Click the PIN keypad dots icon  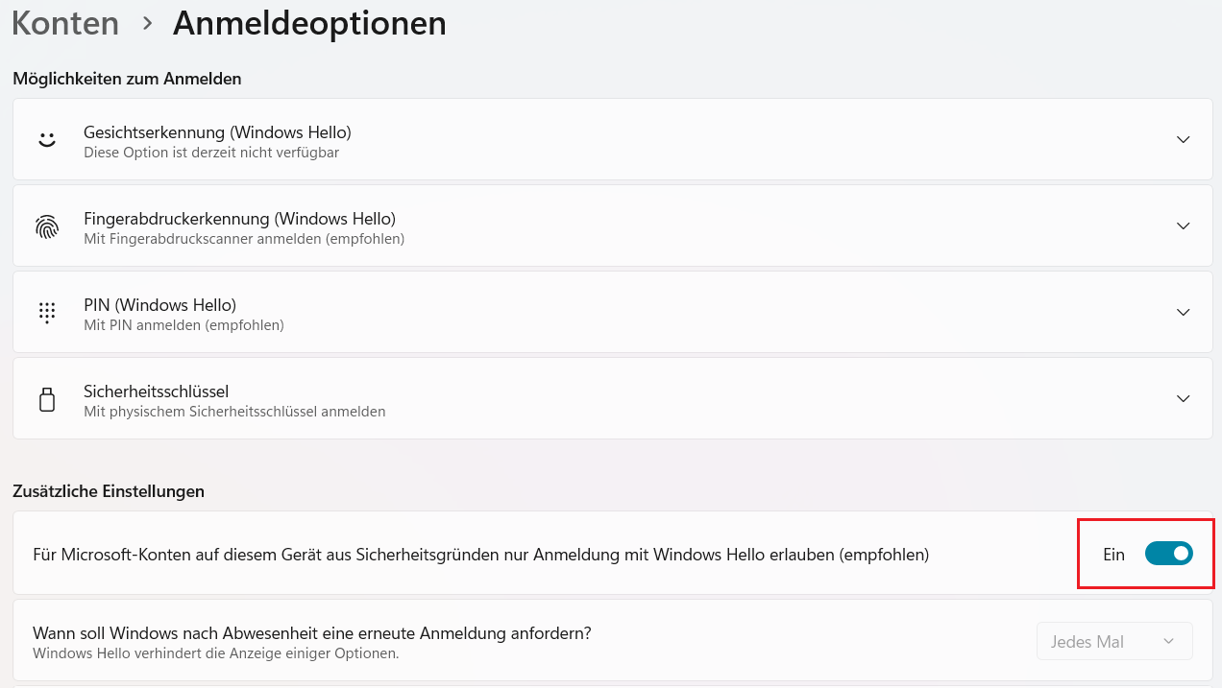pos(47,313)
